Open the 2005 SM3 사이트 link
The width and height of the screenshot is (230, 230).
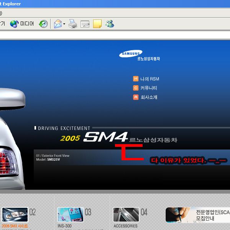15,226
